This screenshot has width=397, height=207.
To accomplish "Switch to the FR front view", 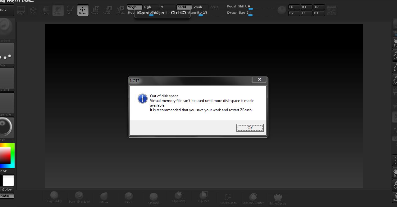I will (294, 7).
